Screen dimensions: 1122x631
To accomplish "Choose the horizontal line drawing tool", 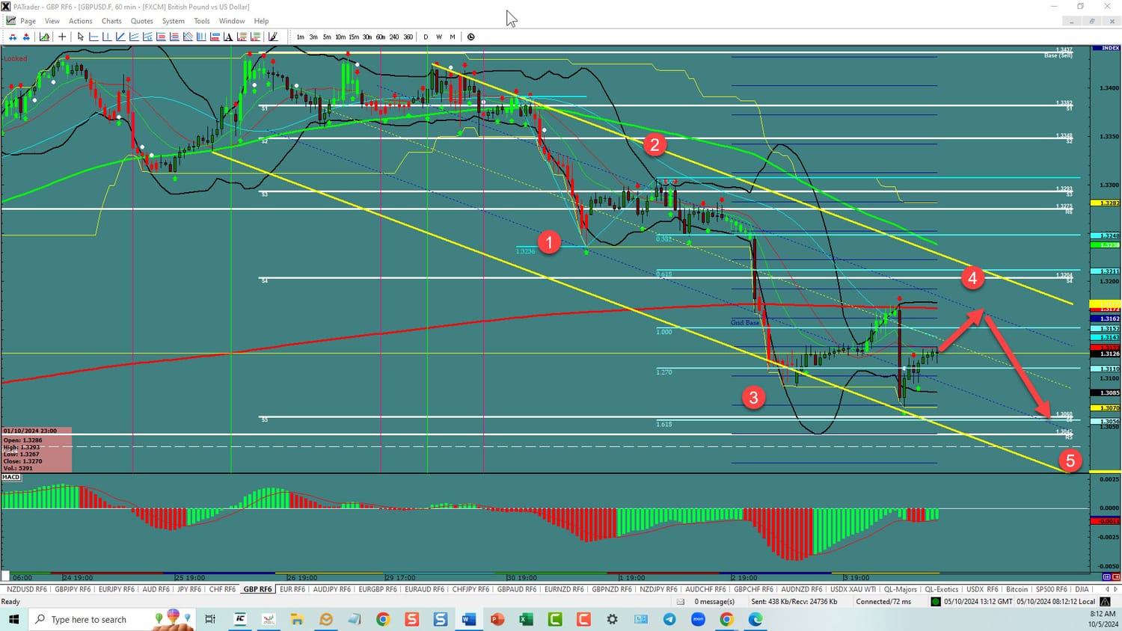I will pyautogui.click(x=94, y=37).
